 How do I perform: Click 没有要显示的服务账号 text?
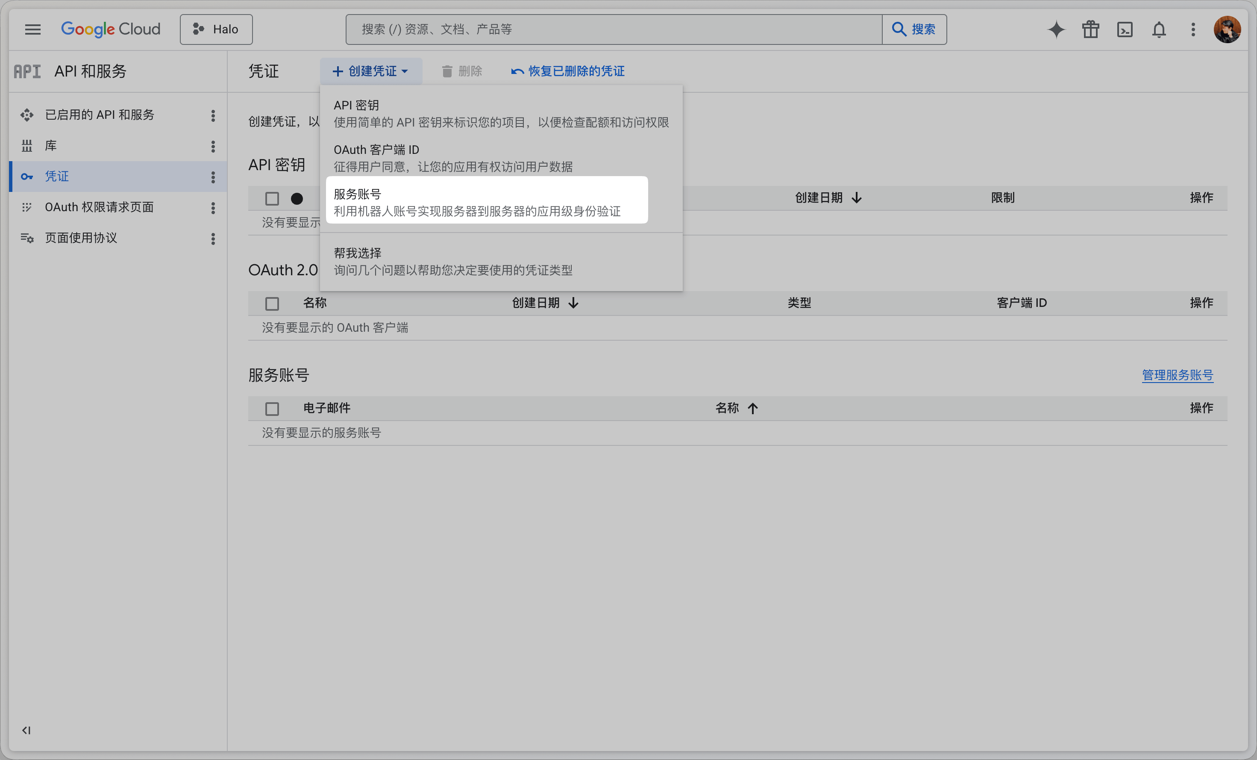[321, 433]
